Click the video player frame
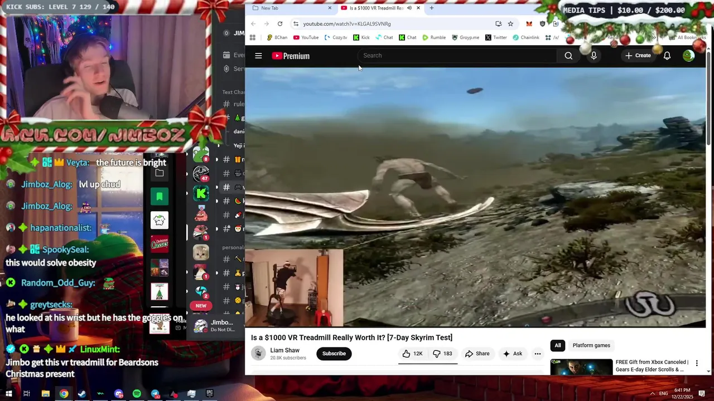This screenshot has height=401, width=714. coord(475,197)
